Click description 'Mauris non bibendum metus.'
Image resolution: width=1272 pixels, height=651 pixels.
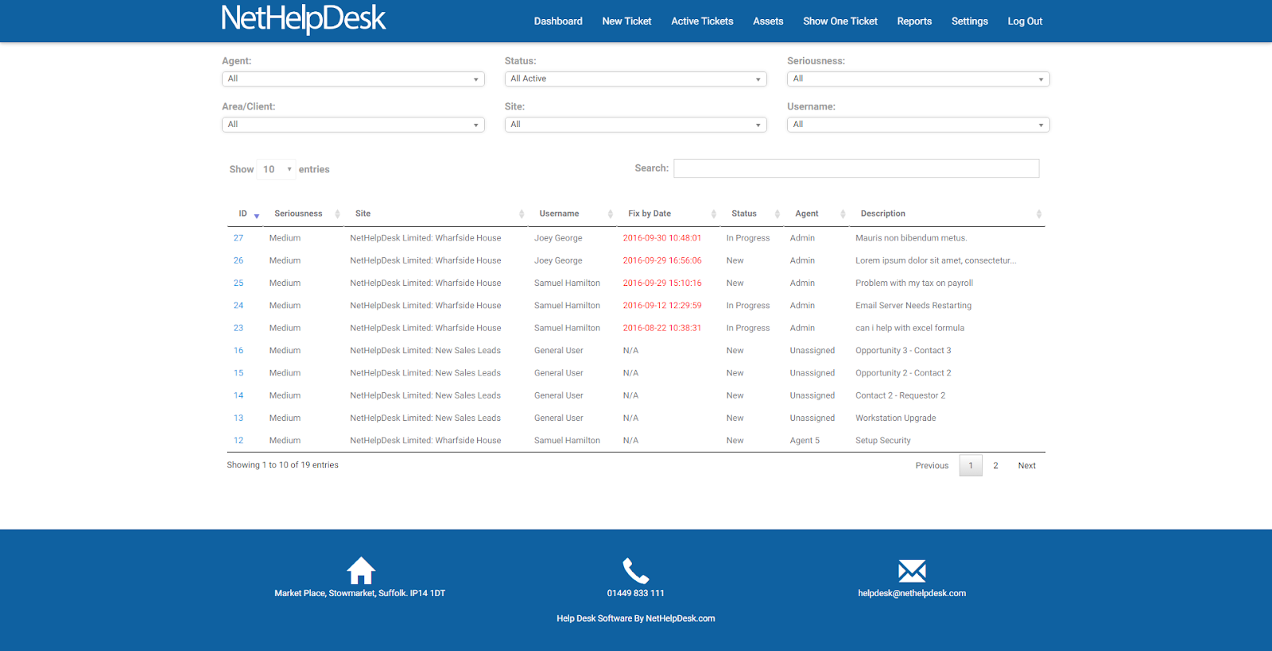point(911,238)
